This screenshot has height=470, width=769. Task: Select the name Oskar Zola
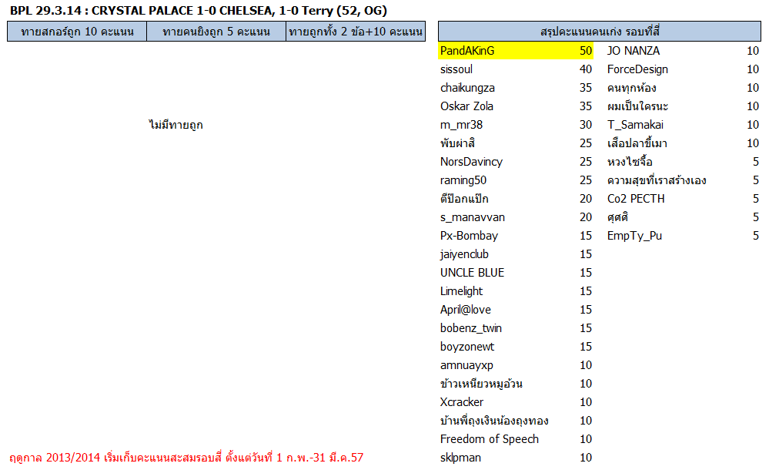click(466, 106)
